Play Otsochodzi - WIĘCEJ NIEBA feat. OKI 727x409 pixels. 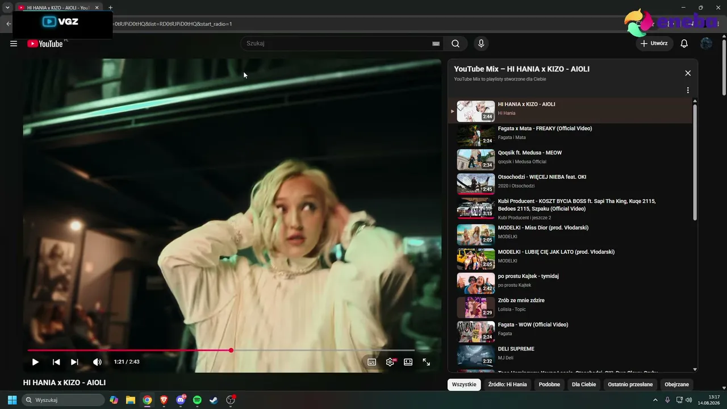[x=570, y=183]
